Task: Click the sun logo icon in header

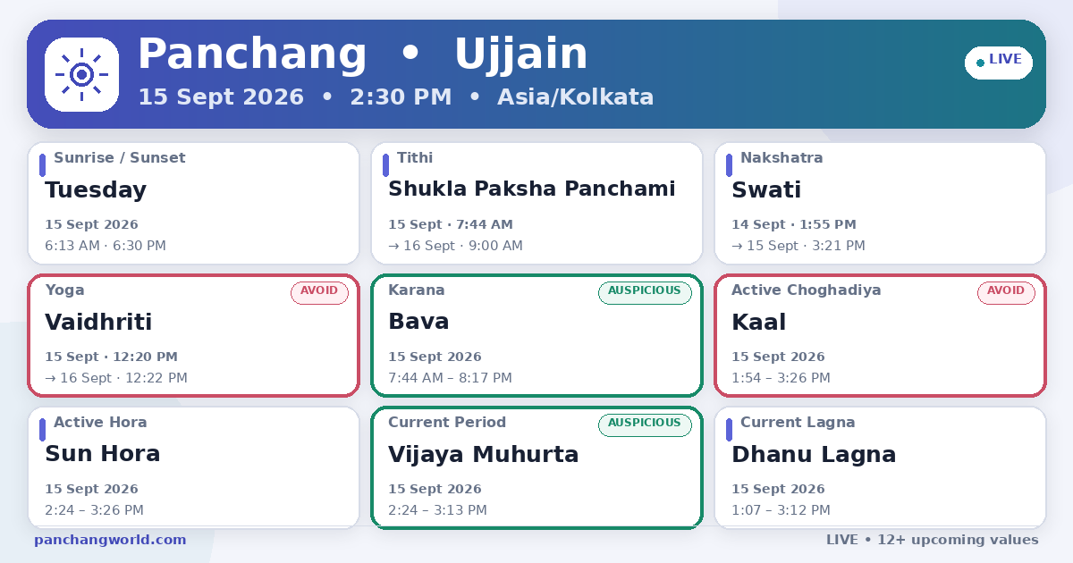Action: point(81,74)
